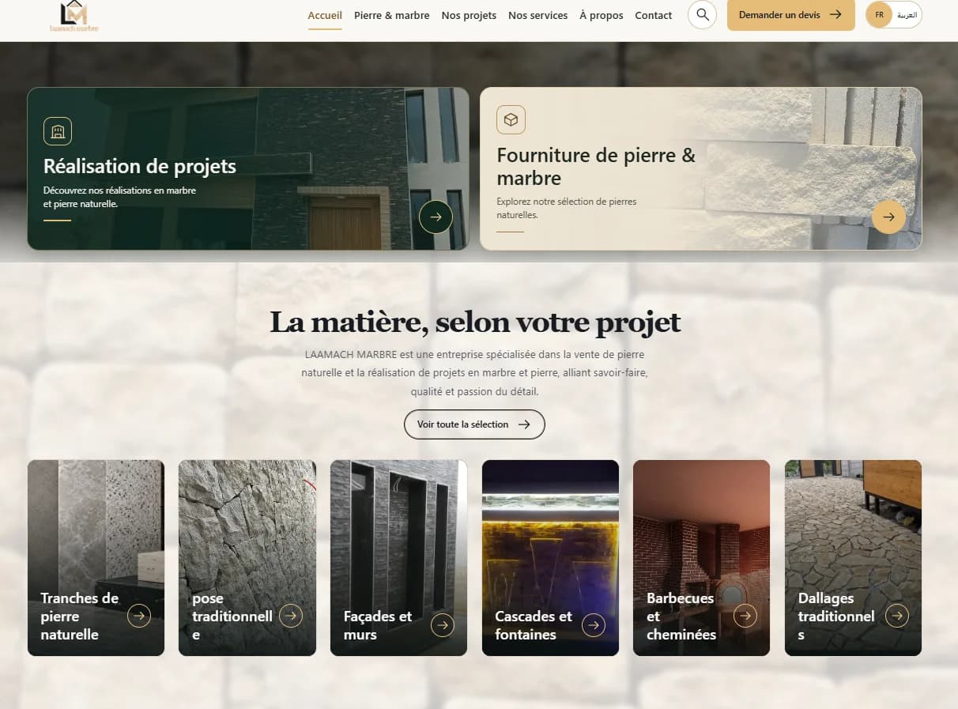Click the cube icon above Fourniture de pierre
The height and width of the screenshot is (709, 958).
coord(511,120)
